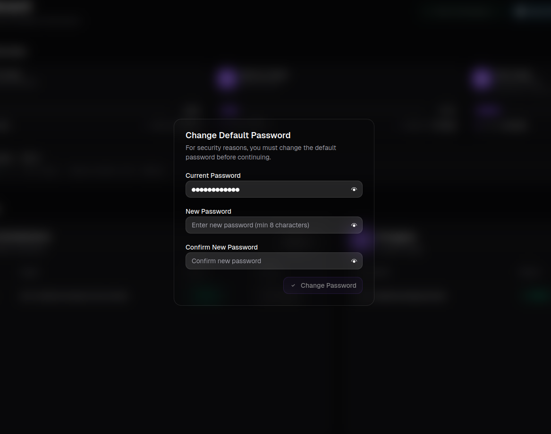Toggle visibility on the New Password field
The image size is (551, 434).
click(x=354, y=225)
